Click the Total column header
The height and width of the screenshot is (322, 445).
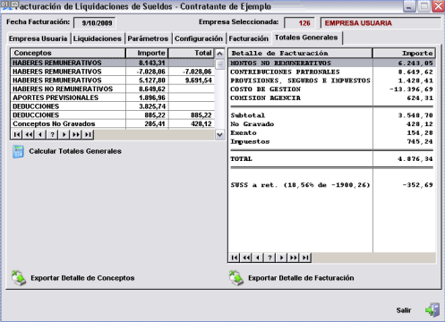click(x=192, y=53)
